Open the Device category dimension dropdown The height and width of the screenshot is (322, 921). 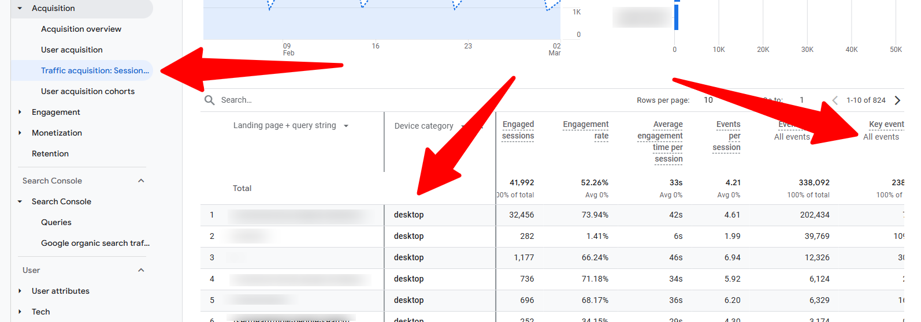click(x=463, y=126)
